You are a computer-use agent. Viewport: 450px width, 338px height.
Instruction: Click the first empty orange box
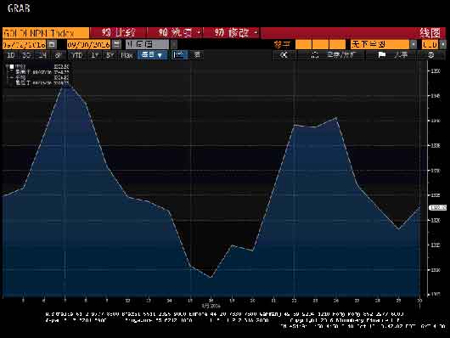pos(303,44)
